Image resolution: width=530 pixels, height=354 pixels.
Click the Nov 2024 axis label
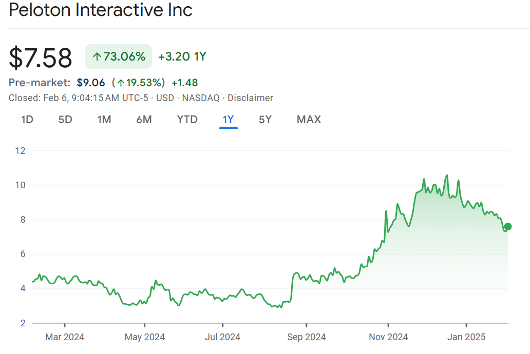[389, 337]
